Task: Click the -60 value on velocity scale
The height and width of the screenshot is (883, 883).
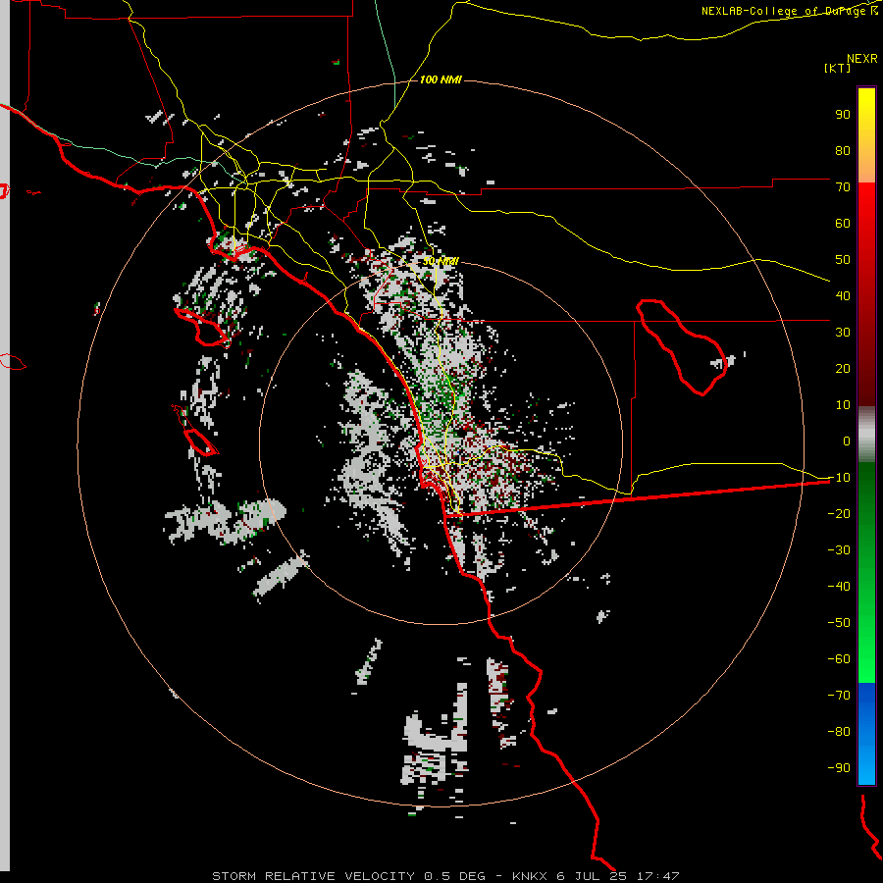Action: point(839,659)
